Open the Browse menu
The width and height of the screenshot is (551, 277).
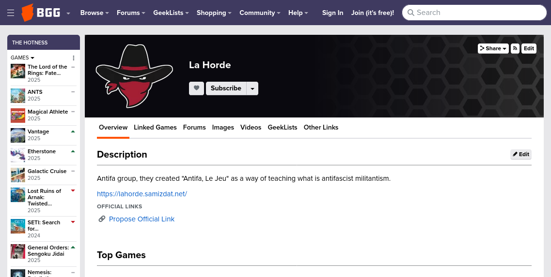point(94,13)
